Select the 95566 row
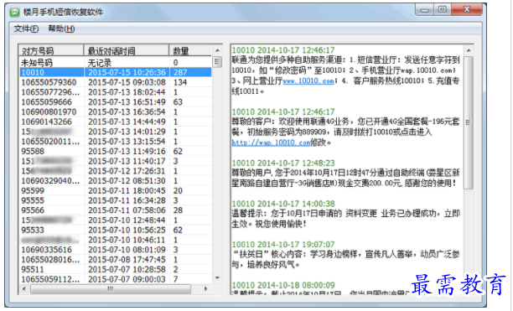Image resolution: width=513 pixels, height=311 pixels. [x=115, y=210]
